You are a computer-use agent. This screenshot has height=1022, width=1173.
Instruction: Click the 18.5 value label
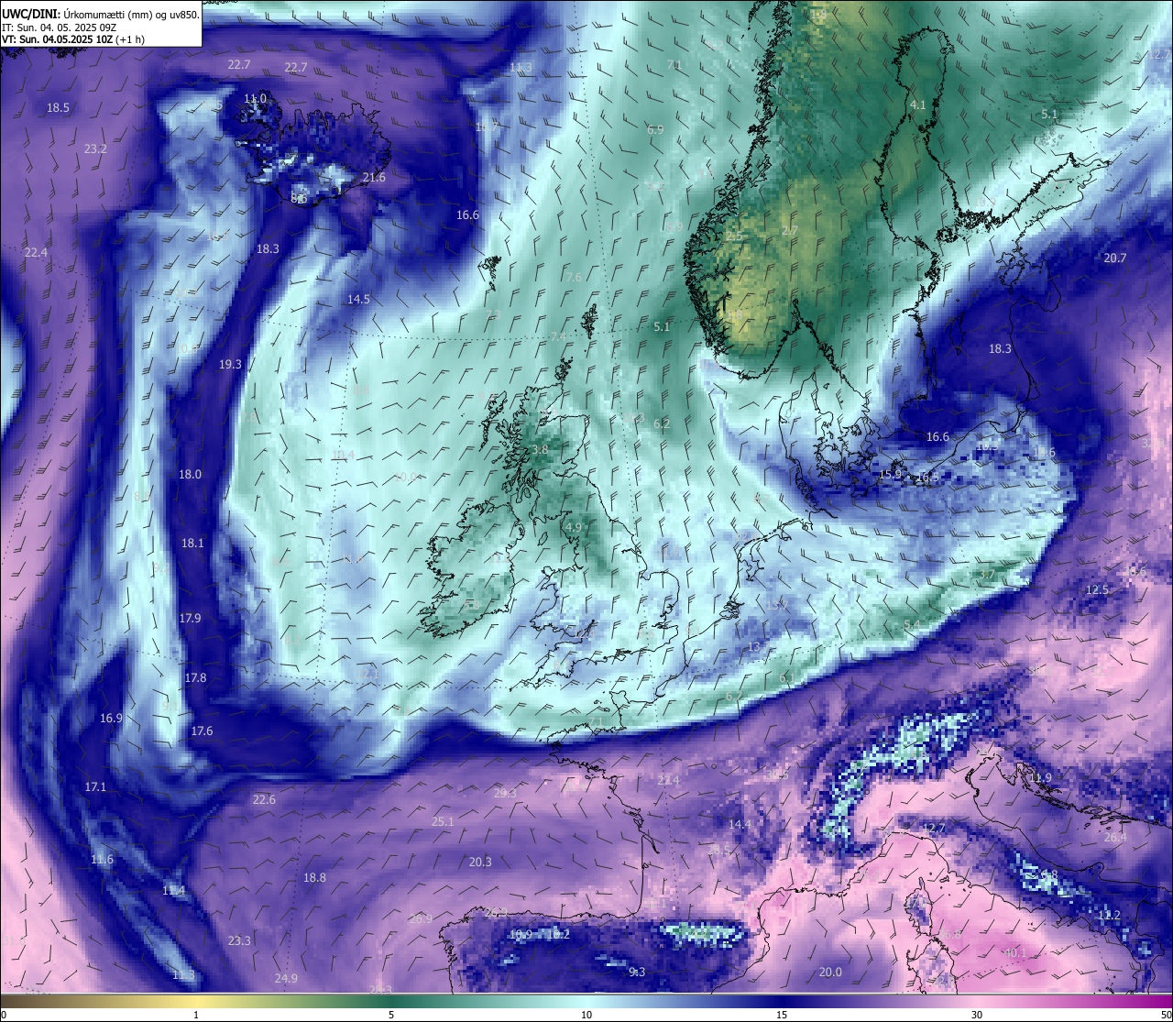pos(58,108)
